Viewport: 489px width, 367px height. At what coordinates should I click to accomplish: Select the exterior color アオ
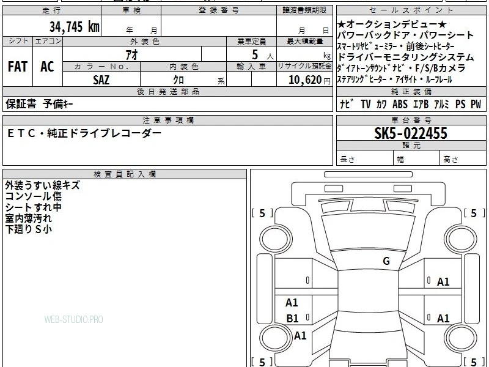coord(131,54)
